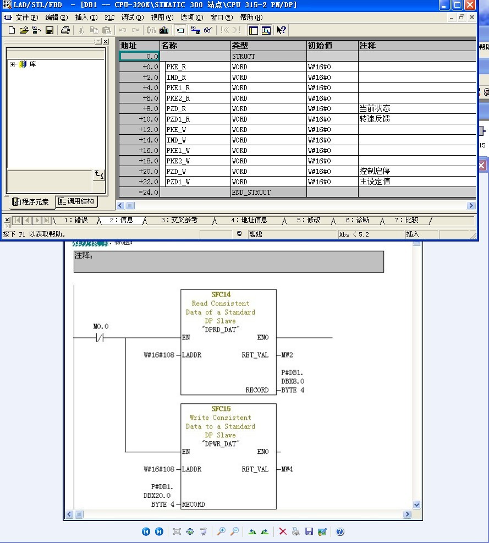Click the Cut scissors icon
The width and height of the screenshot is (489, 543).
81,30
